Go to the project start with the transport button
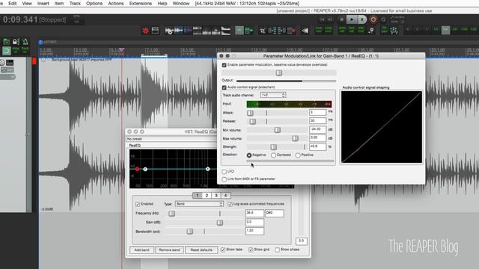 coord(322,19)
